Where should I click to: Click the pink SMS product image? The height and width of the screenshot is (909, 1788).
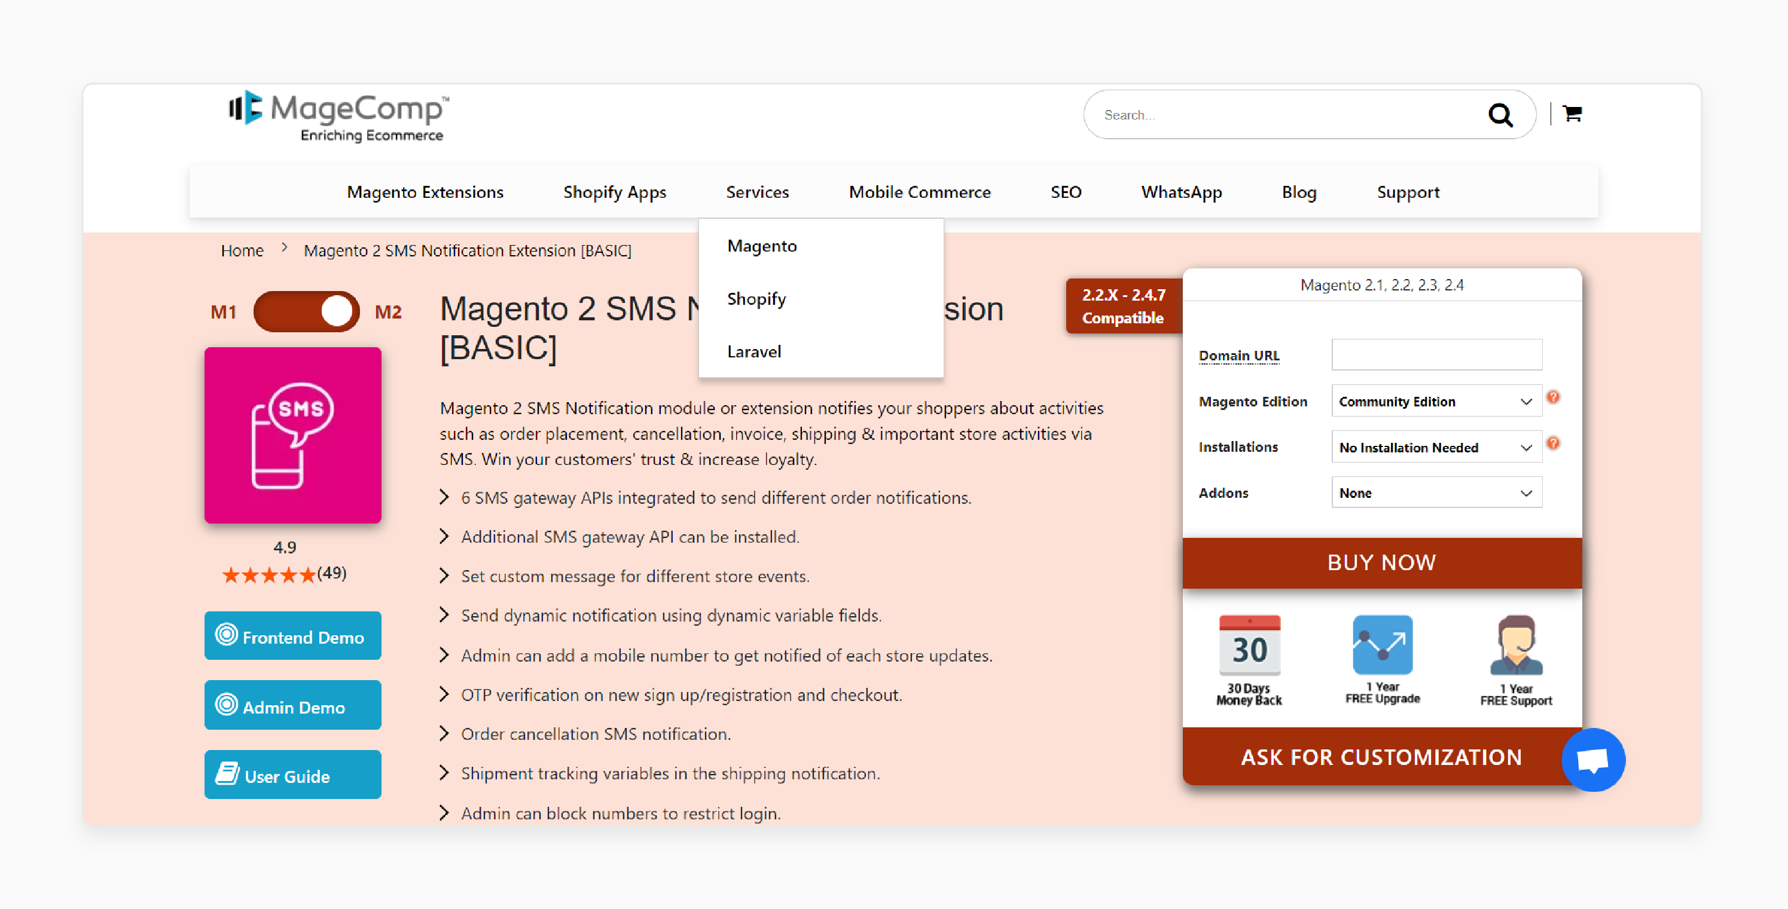coord(293,435)
